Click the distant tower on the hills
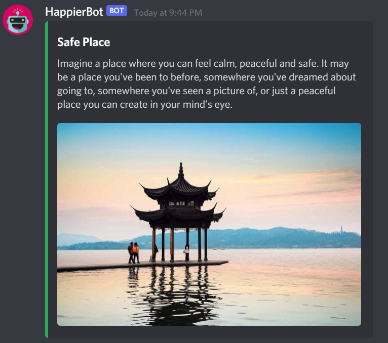 tap(341, 229)
